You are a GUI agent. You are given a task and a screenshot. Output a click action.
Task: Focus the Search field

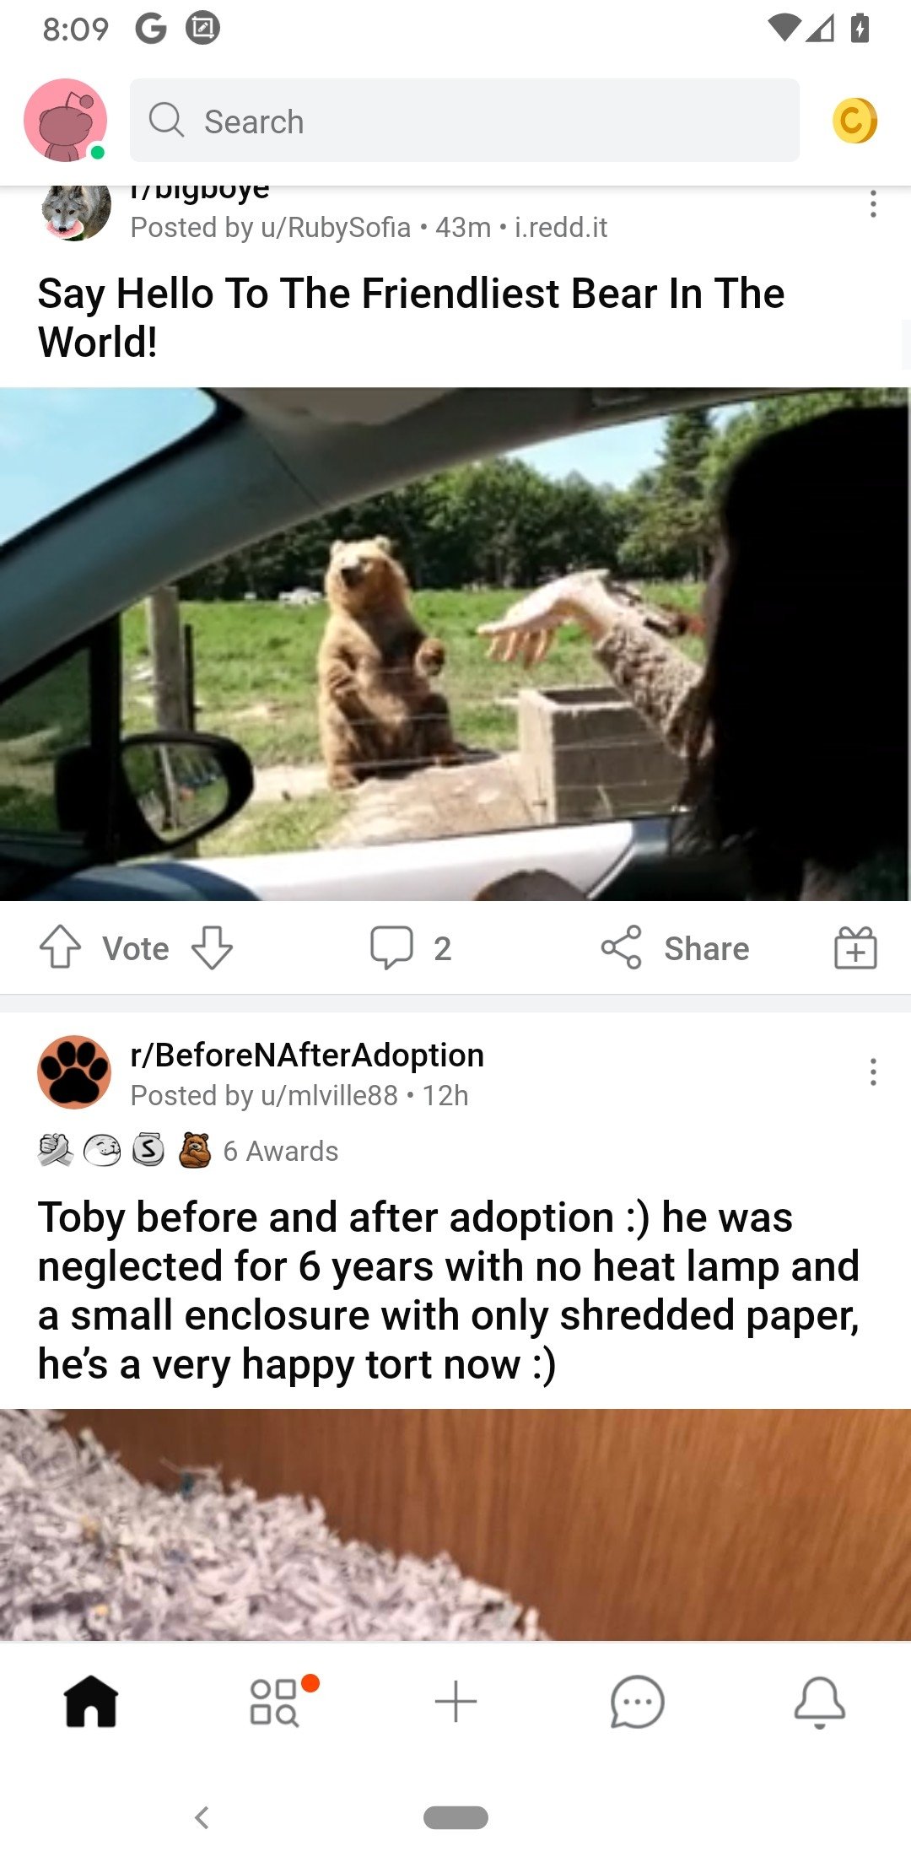coord(465,121)
